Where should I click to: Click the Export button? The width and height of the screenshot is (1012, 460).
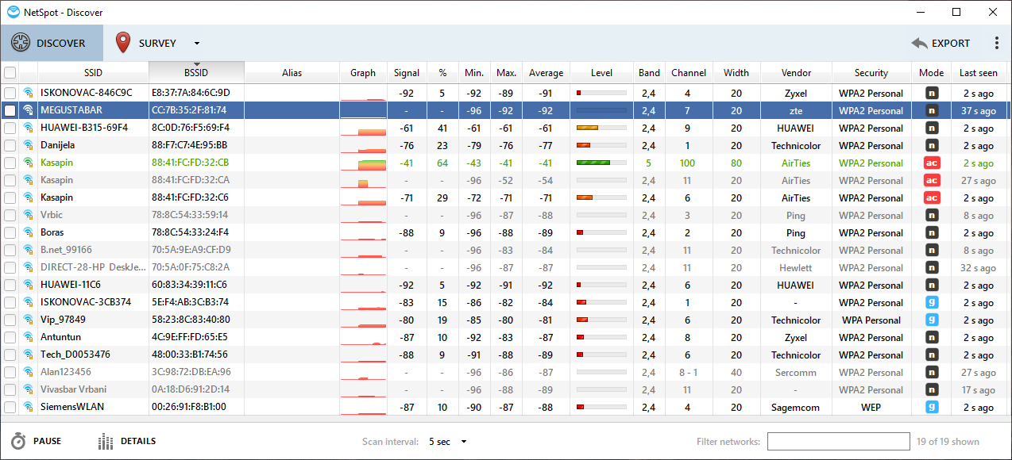[x=941, y=44]
